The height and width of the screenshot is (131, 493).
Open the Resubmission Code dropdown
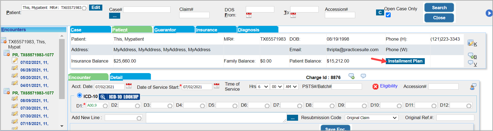point(372,118)
